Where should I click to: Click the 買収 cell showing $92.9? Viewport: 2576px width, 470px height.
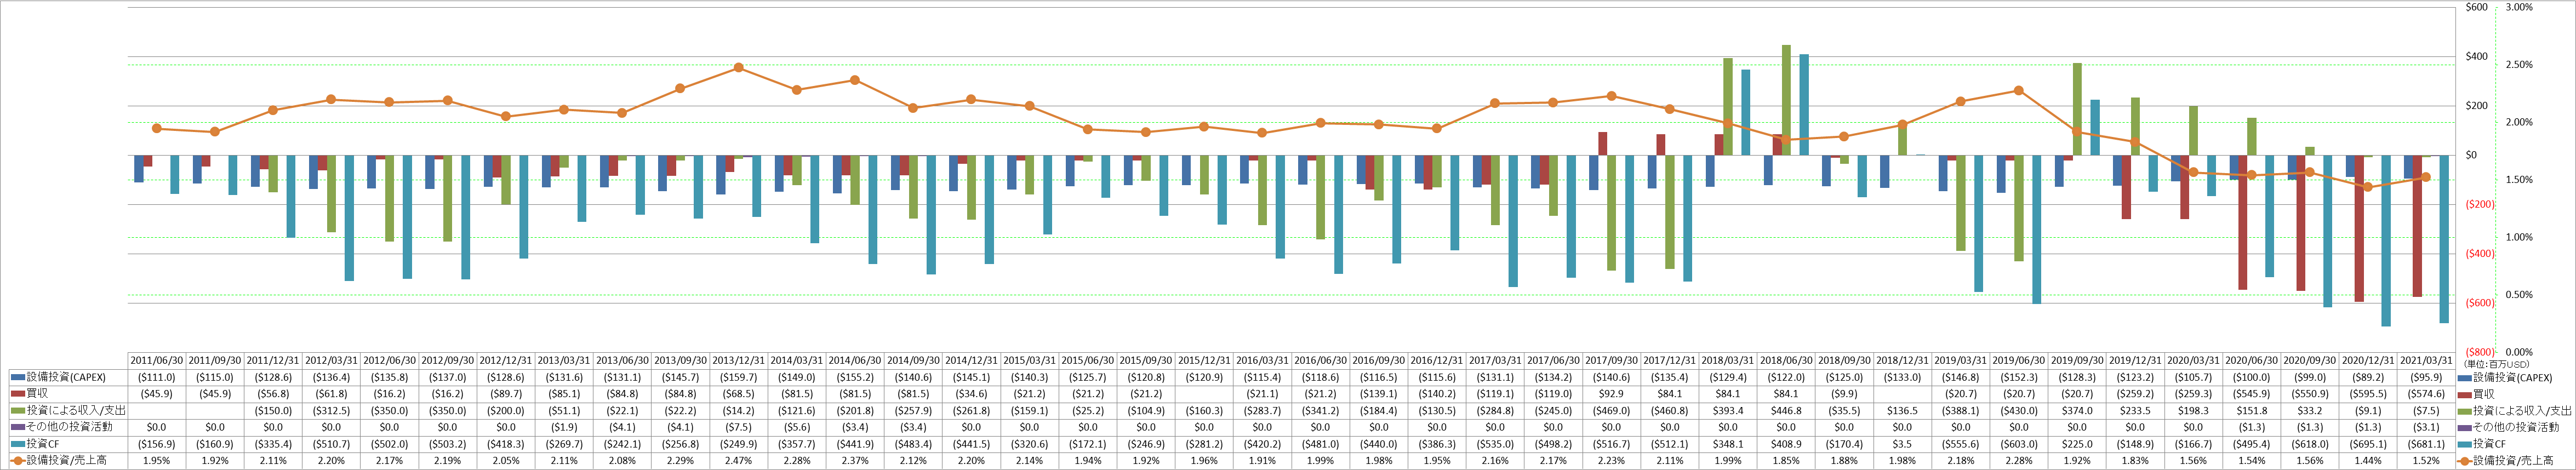click(1611, 394)
